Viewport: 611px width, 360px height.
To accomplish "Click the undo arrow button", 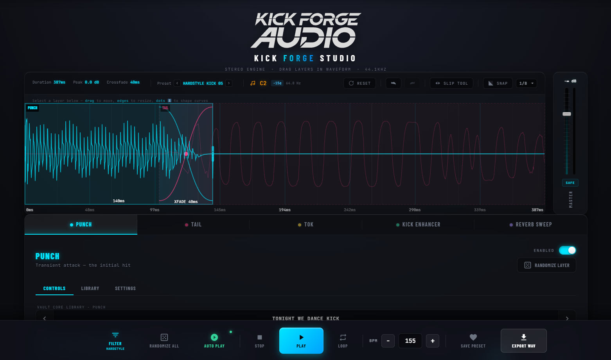I will [x=393, y=83].
